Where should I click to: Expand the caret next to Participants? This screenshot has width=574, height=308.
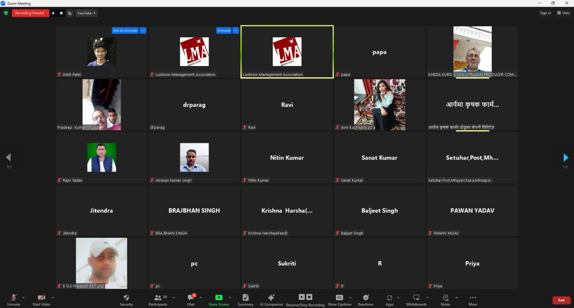pyautogui.click(x=173, y=297)
